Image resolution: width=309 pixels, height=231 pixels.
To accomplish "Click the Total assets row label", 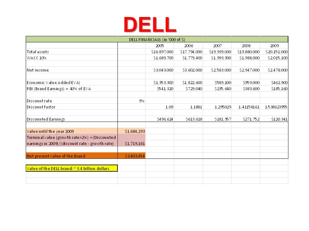I will click(38, 52).
